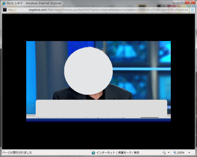Screen dimensions: 197x157
Task: Maximize the Stora シネマ window
Action: point(182,2)
